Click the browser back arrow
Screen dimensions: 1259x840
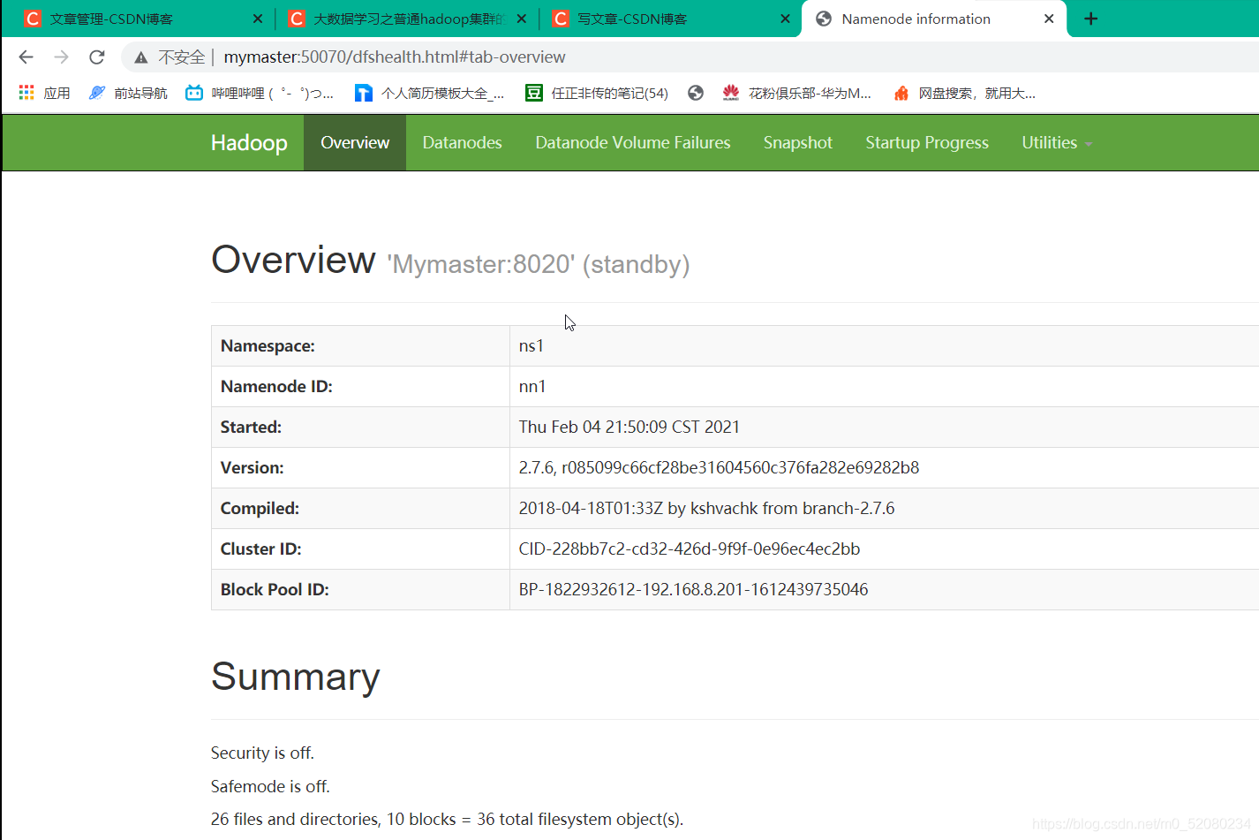[x=26, y=57]
